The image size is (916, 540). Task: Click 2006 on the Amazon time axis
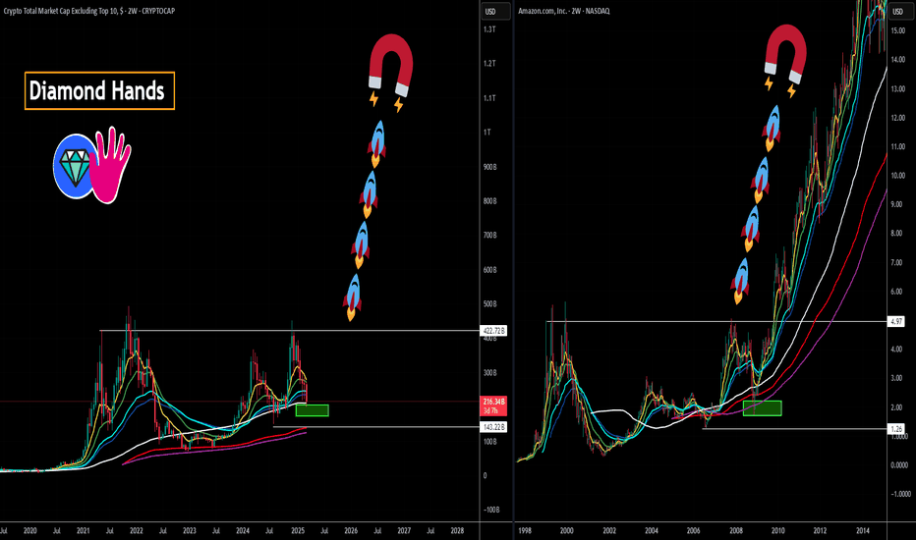point(694,530)
